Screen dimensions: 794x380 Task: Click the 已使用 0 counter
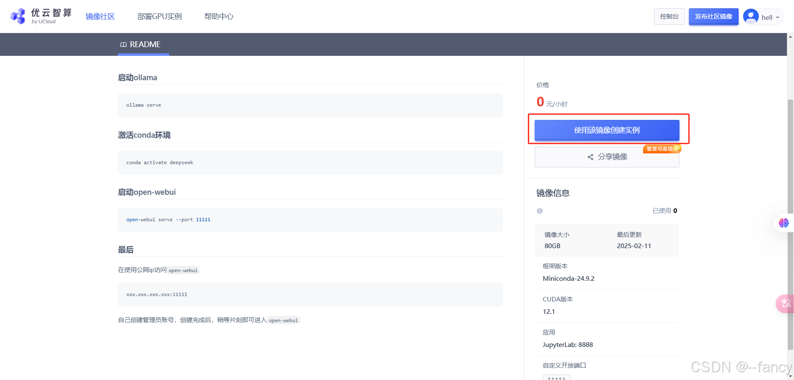click(665, 211)
